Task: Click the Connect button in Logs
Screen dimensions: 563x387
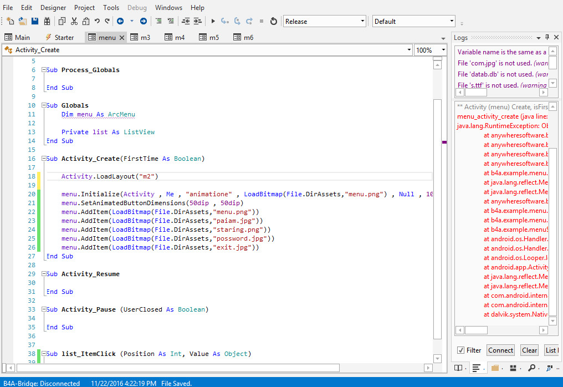Action: 501,350
